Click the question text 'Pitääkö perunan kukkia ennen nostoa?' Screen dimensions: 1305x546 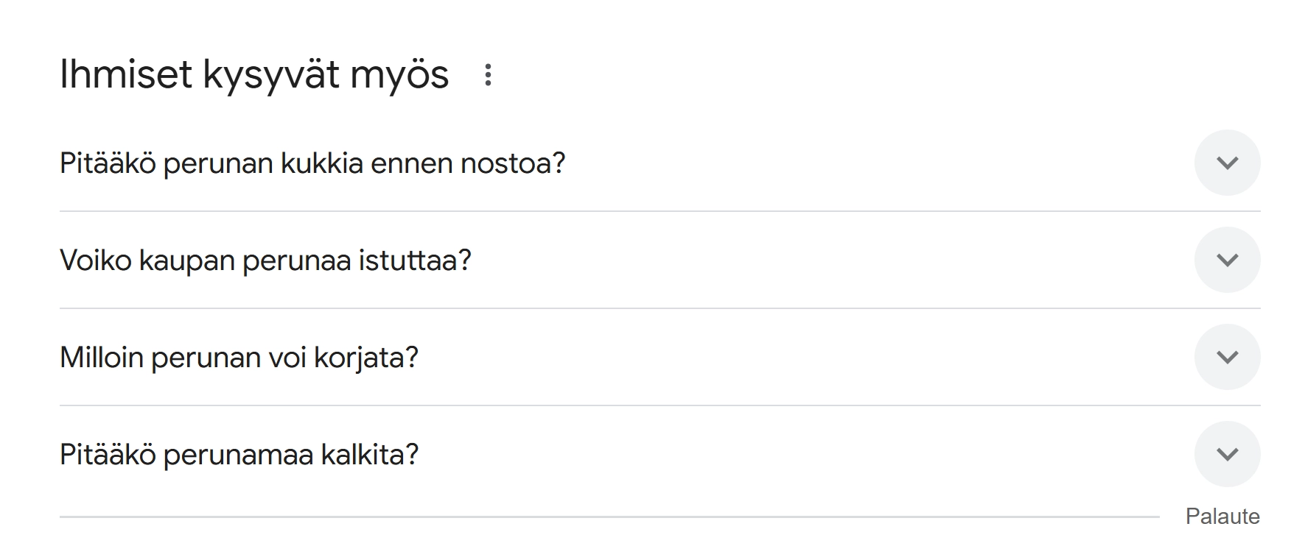(312, 163)
